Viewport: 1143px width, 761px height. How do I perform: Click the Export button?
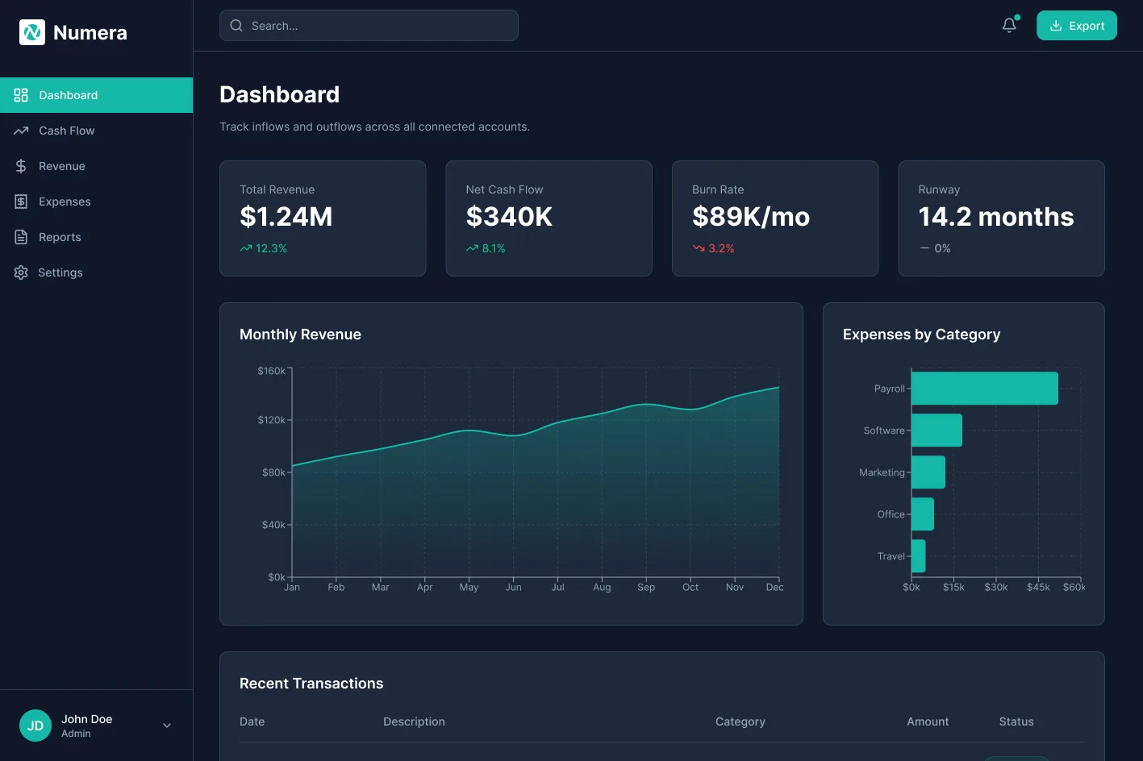[x=1077, y=26]
